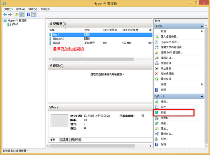Image resolution: width=210 pixels, height=155 pixels.
Task: Click the 建立日期 value 2013/11/6 上午 09:08:22
Action: click(97, 116)
